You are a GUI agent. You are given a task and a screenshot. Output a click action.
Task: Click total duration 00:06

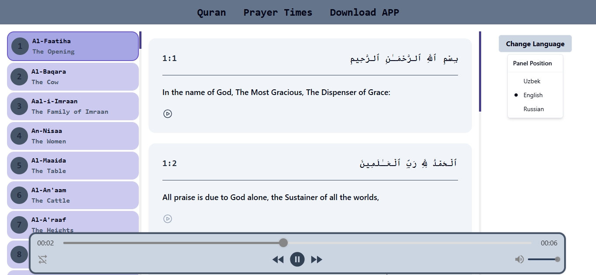tap(549, 243)
